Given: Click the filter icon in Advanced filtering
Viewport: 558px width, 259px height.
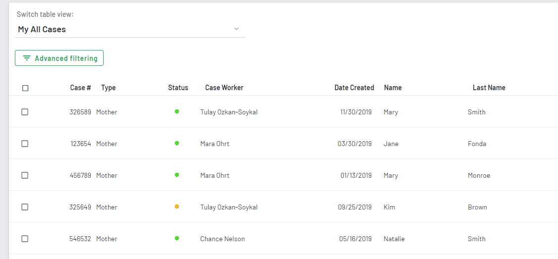Looking at the screenshot, I should coord(27,58).
